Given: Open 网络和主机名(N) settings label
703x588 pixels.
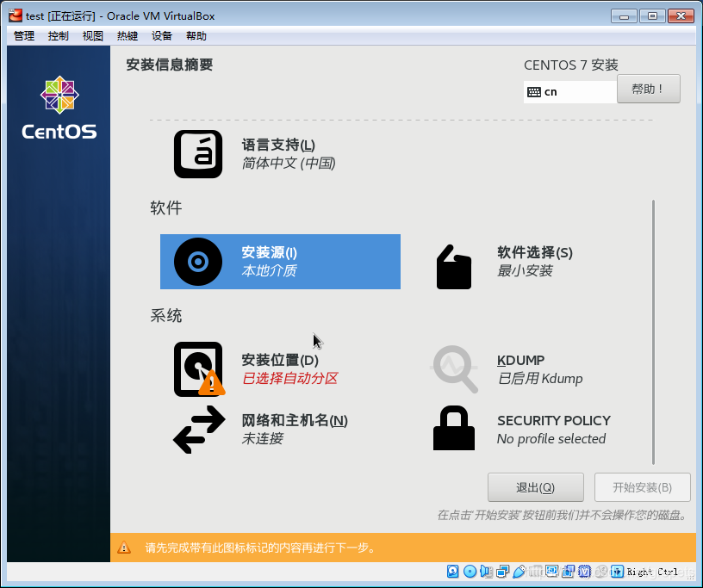Looking at the screenshot, I should point(295,420).
